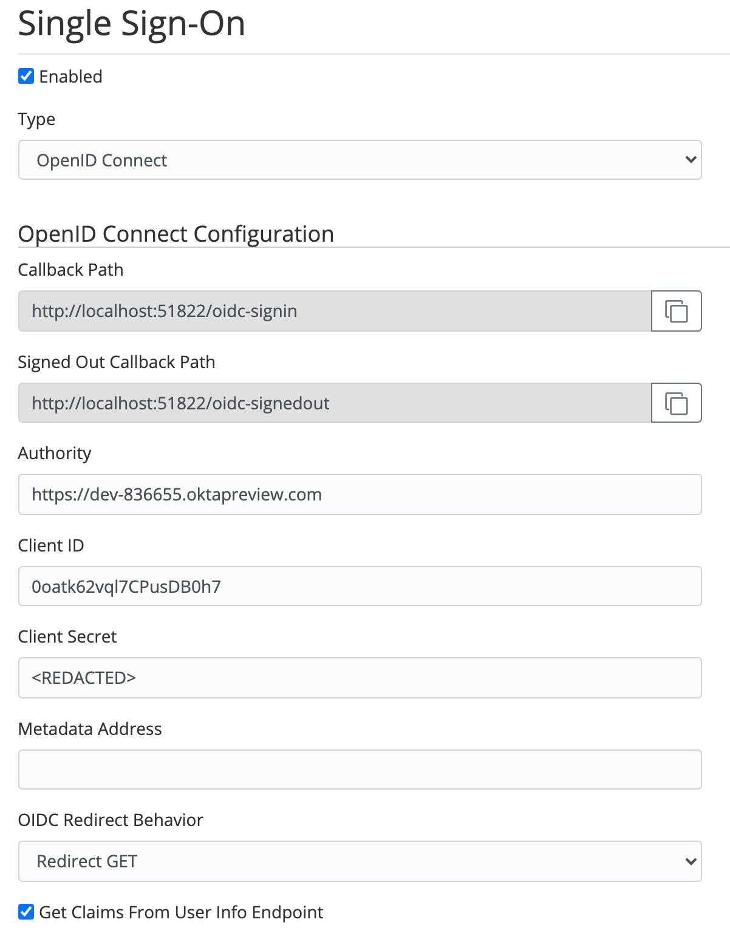
Task: Uncheck Get Claims From User Info Endpoint
Action: tap(26, 912)
